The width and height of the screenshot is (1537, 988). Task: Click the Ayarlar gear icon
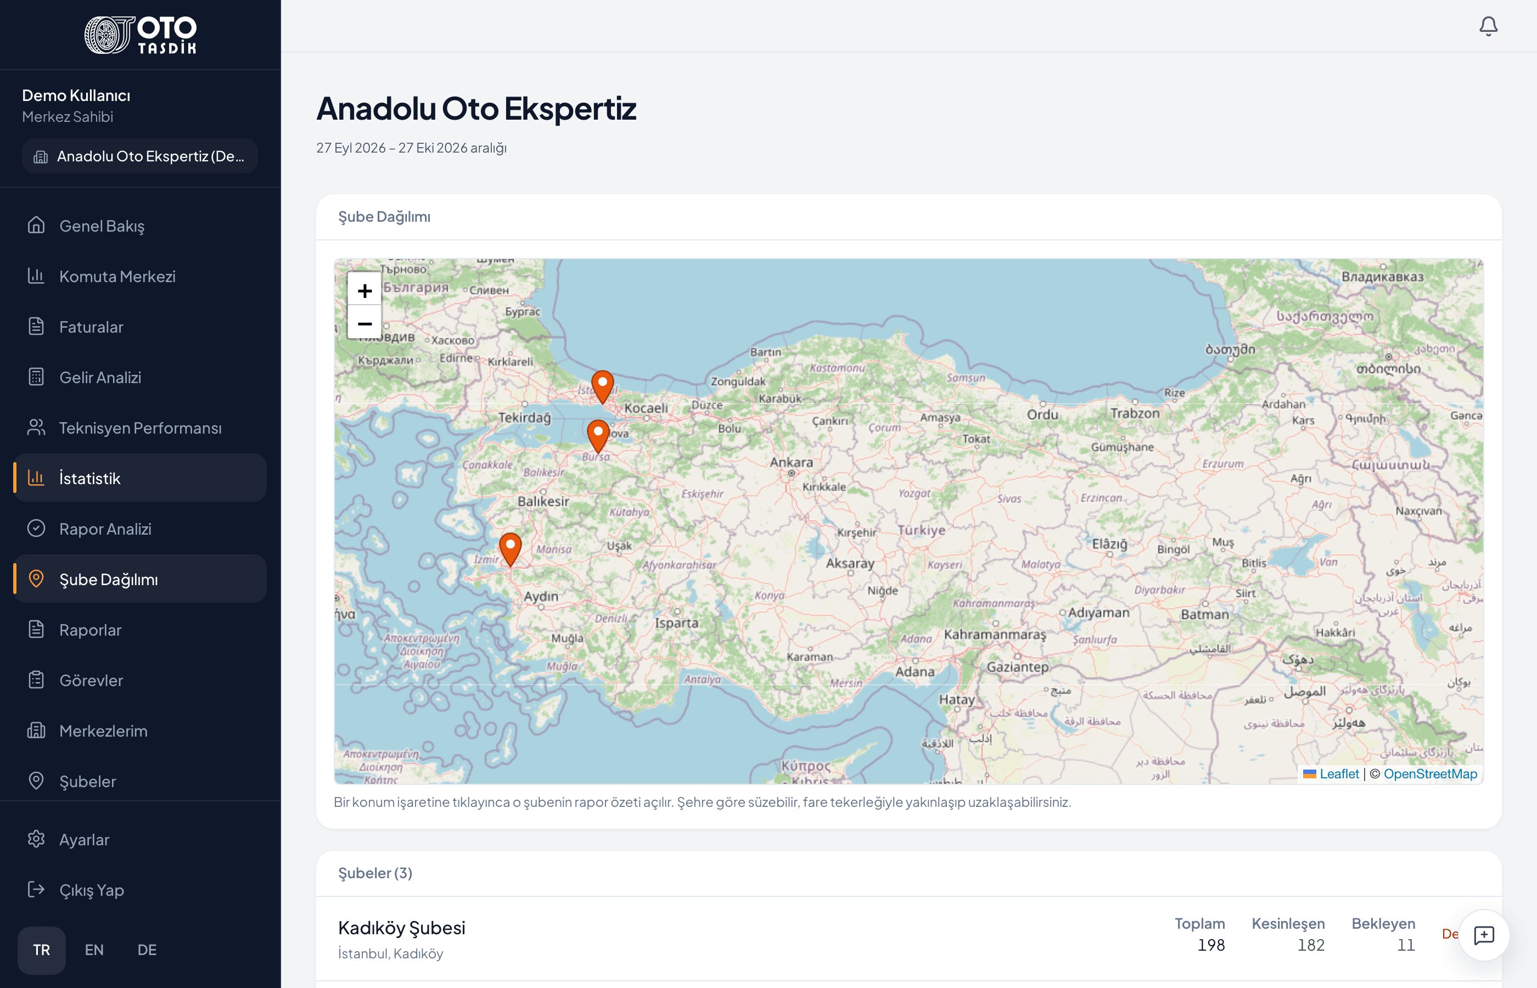(x=37, y=839)
